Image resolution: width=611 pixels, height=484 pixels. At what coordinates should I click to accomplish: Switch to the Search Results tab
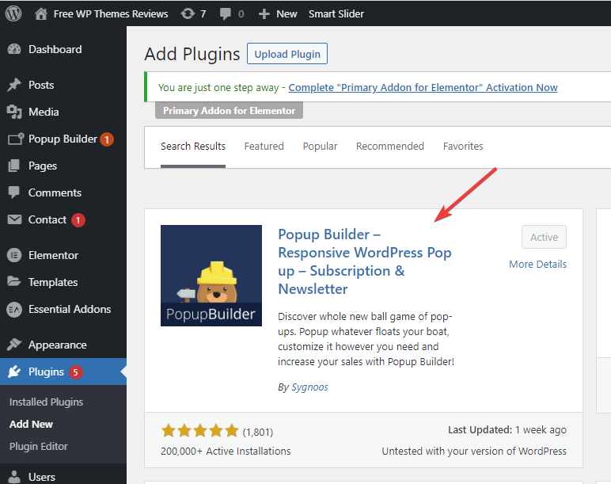click(x=193, y=147)
